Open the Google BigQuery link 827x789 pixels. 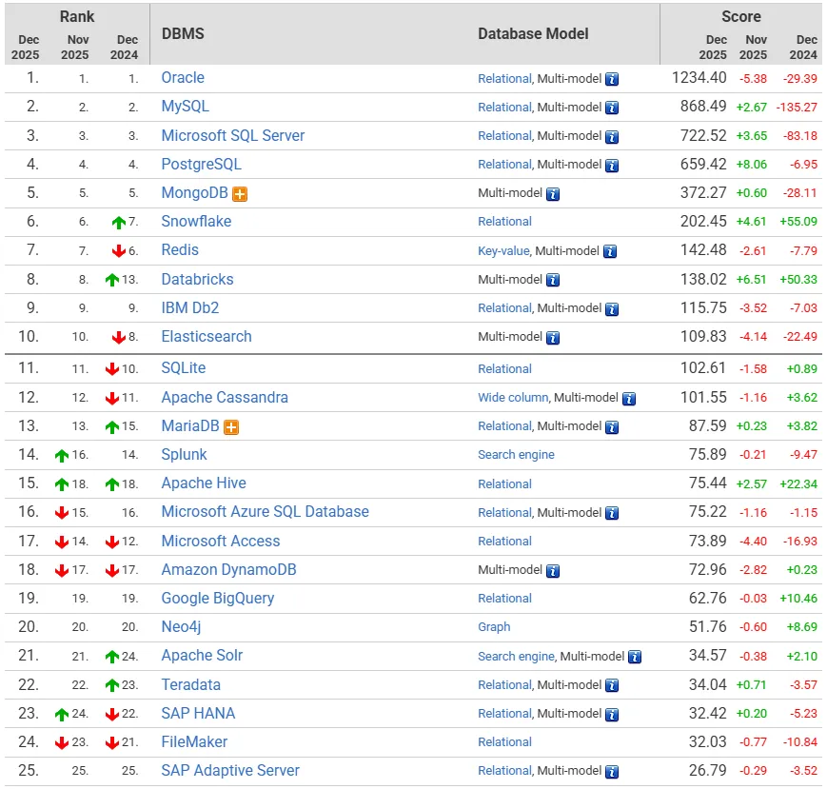pos(217,598)
